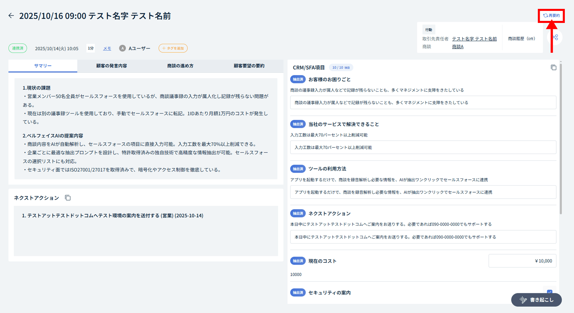Image resolution: width=574 pixels, height=313 pixels.
Task: Open 書き起こし transcription waveform button
Action: tap(536, 300)
